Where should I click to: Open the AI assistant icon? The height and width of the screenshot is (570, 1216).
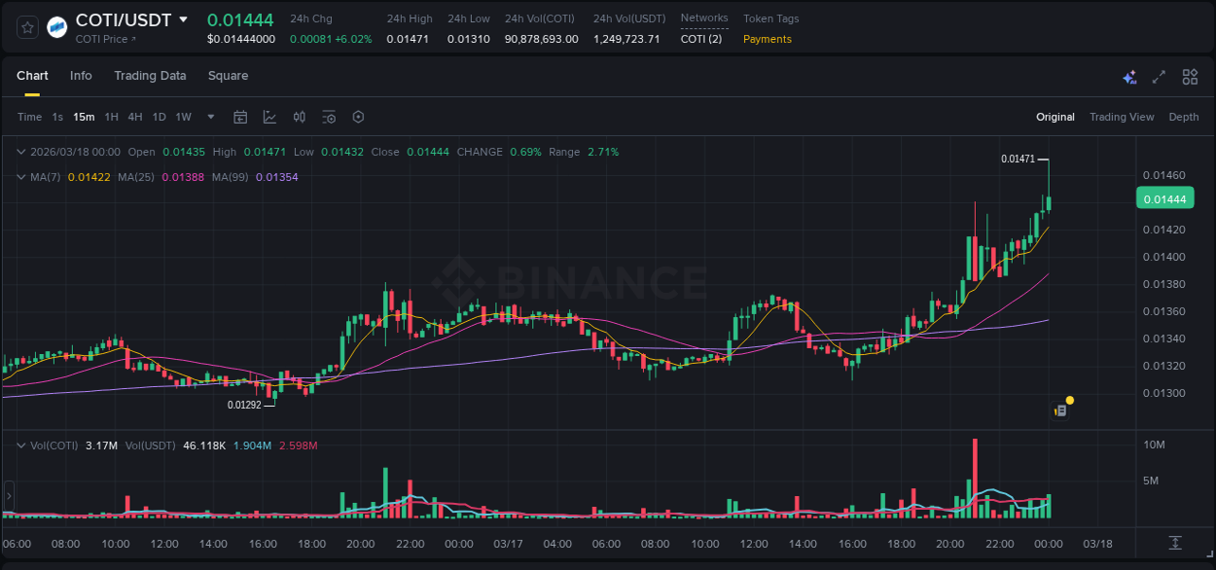(x=1129, y=76)
